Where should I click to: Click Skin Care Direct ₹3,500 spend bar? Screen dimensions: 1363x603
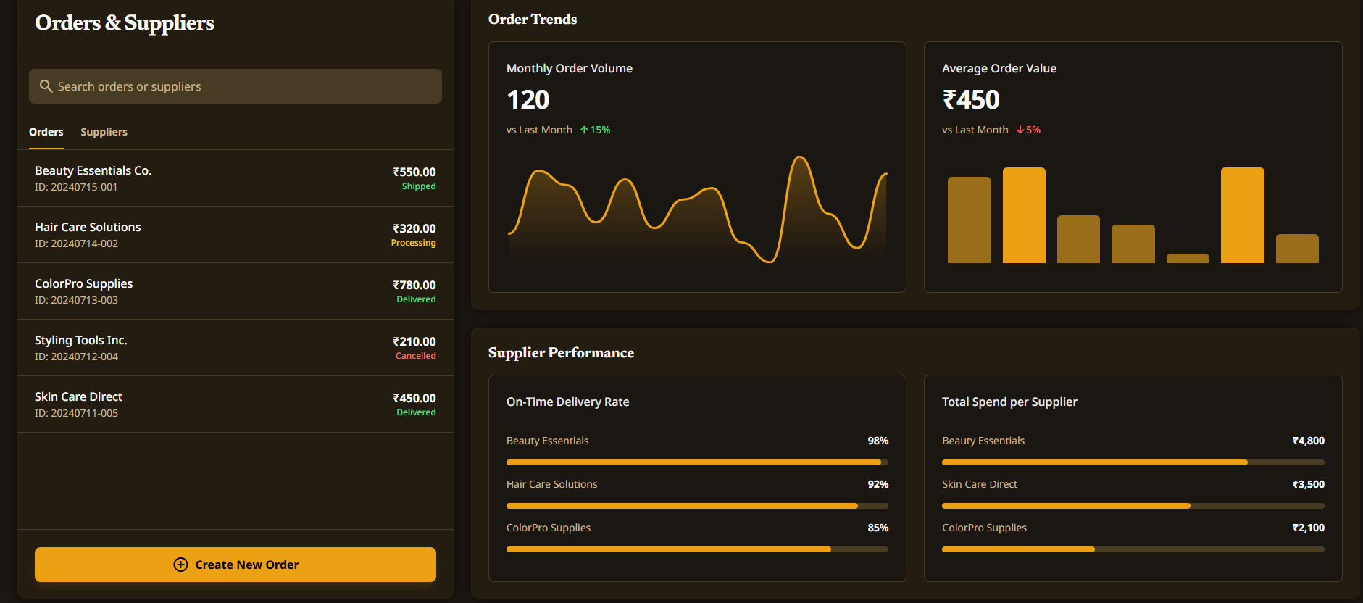pos(1133,506)
